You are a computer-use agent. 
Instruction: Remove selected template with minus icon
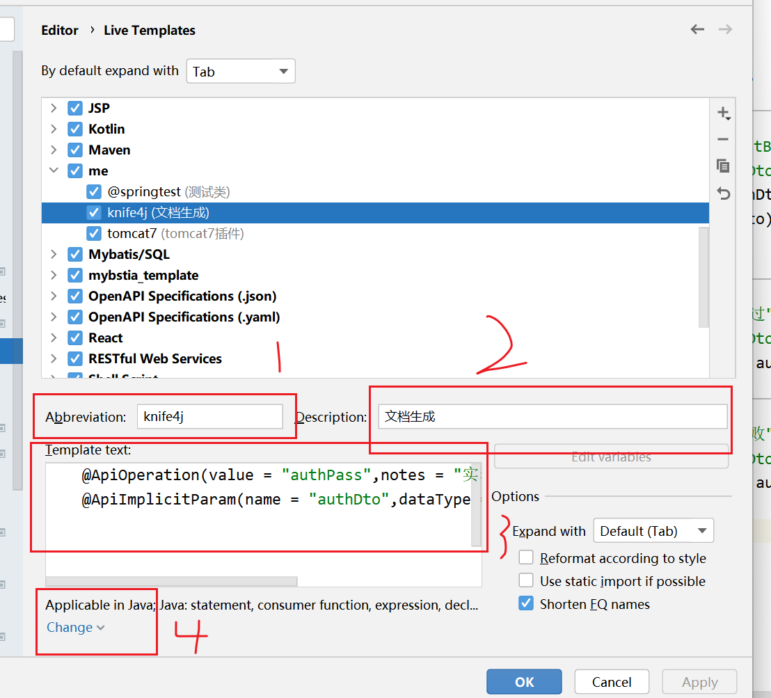[x=723, y=139]
